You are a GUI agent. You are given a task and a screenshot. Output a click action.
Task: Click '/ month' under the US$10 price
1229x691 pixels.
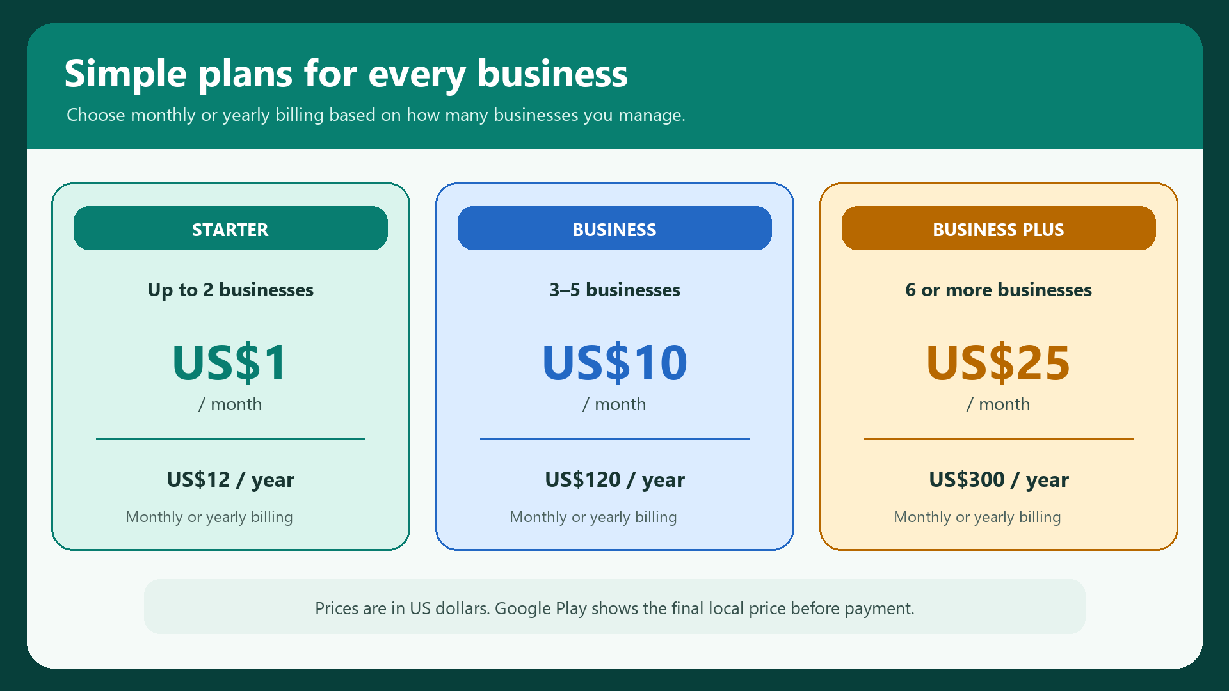pyautogui.click(x=614, y=404)
